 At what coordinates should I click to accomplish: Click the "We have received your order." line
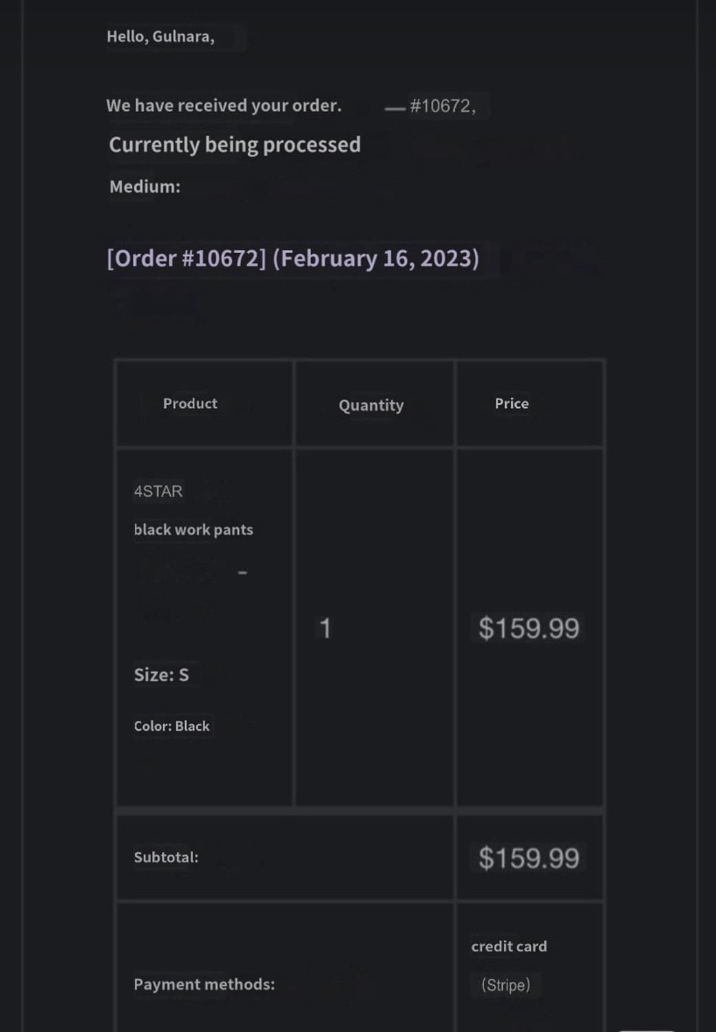224,105
